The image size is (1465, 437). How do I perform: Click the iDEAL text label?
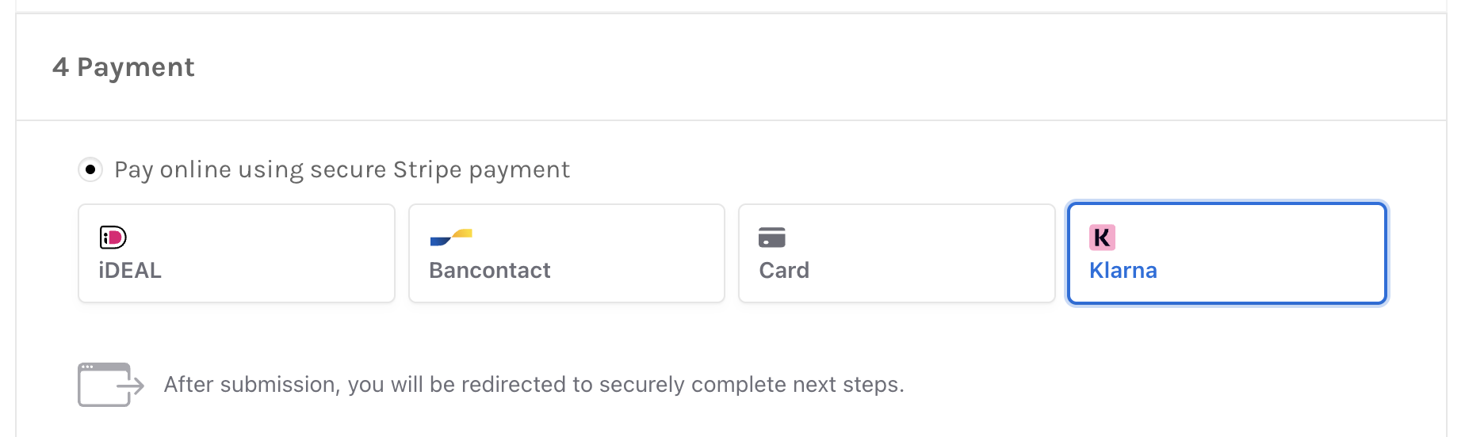130,271
